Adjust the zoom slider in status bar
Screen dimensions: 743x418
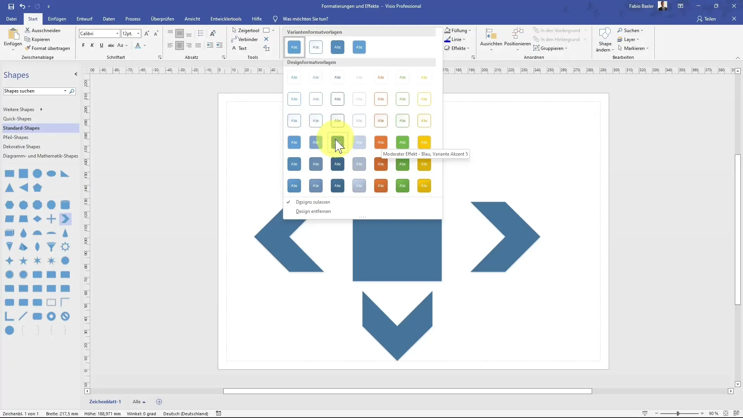(x=678, y=413)
